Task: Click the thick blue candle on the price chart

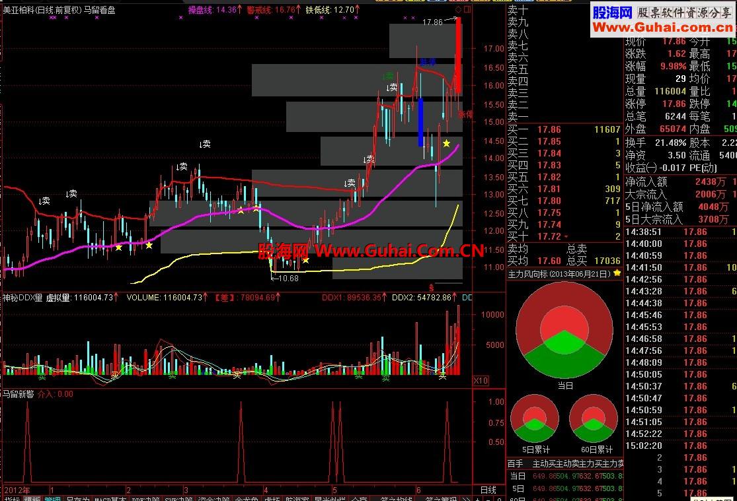Action: [x=420, y=122]
